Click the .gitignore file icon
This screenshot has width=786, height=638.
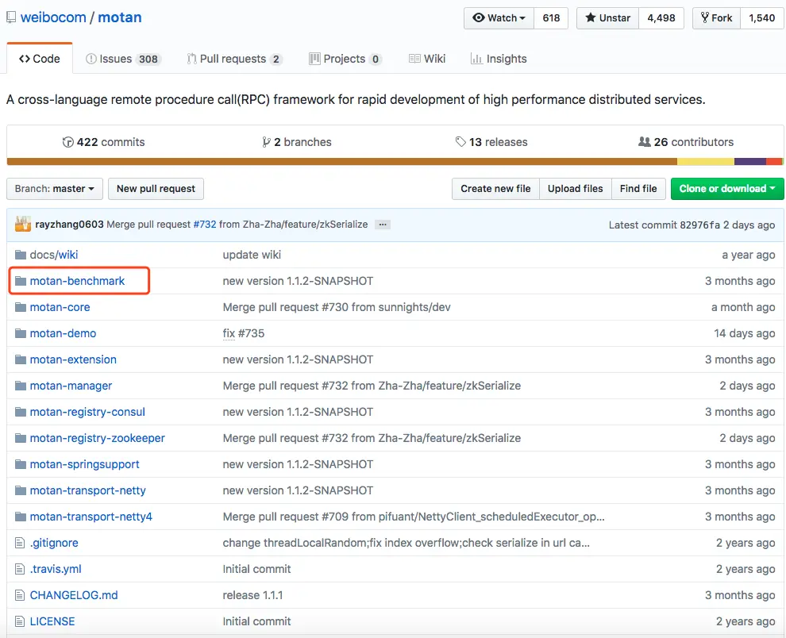click(21, 543)
